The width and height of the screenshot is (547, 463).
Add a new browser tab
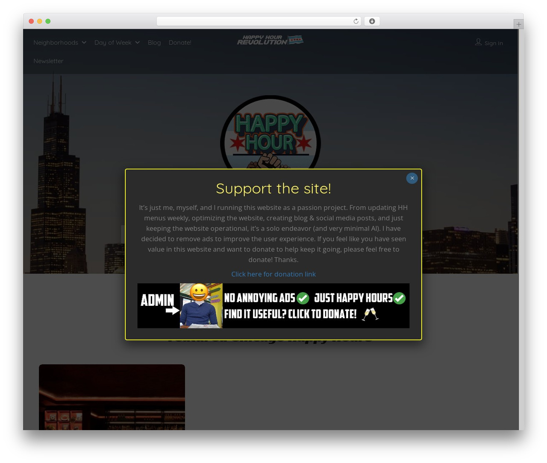[x=518, y=24]
